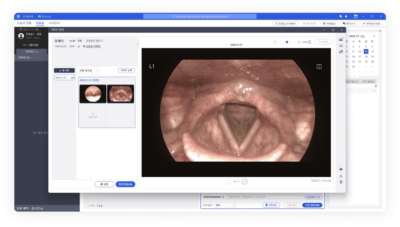Click the 수정 완료(F8) button

click(312, 205)
